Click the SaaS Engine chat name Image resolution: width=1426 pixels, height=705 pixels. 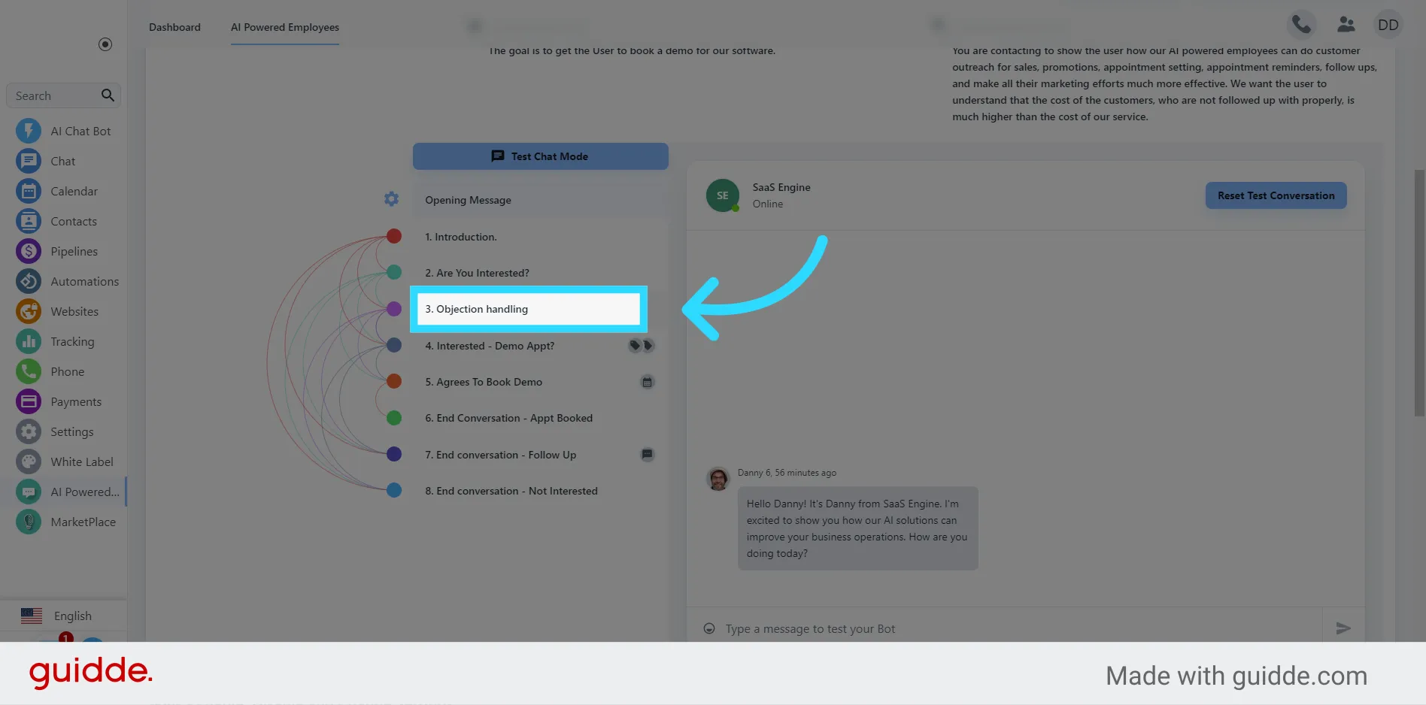[x=781, y=187]
